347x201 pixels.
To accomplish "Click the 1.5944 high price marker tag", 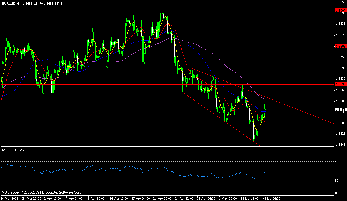I will point(340,11).
